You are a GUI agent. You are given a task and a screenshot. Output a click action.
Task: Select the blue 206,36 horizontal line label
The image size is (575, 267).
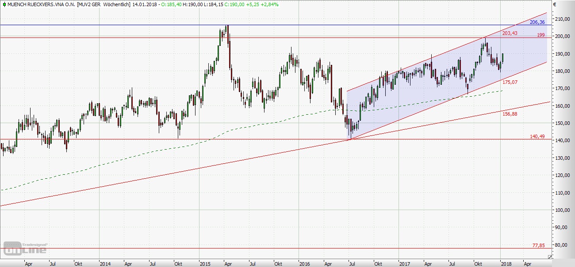point(537,22)
